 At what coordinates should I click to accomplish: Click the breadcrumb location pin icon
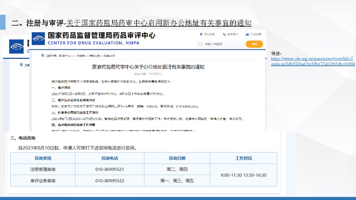43,56
